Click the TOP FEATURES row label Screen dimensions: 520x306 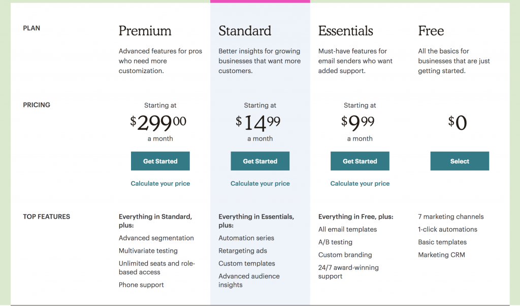point(46,216)
